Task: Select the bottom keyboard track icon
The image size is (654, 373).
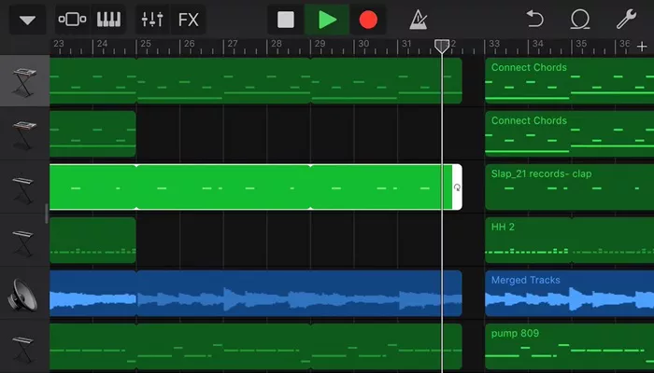Action: coord(23,349)
